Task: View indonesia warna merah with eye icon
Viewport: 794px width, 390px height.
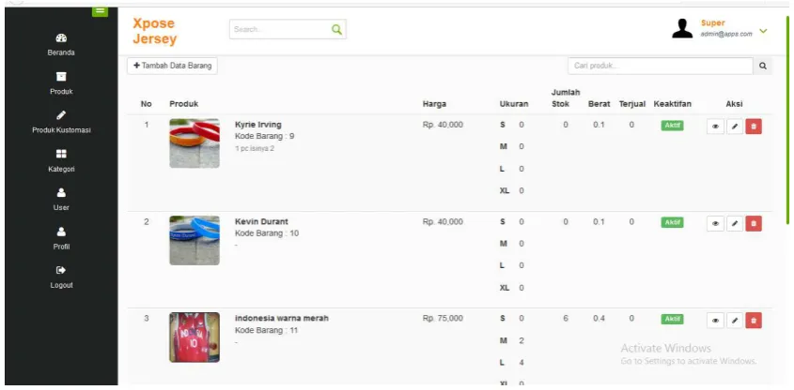Action: (x=715, y=321)
